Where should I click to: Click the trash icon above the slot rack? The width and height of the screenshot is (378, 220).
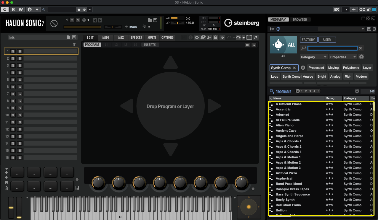(x=74, y=45)
